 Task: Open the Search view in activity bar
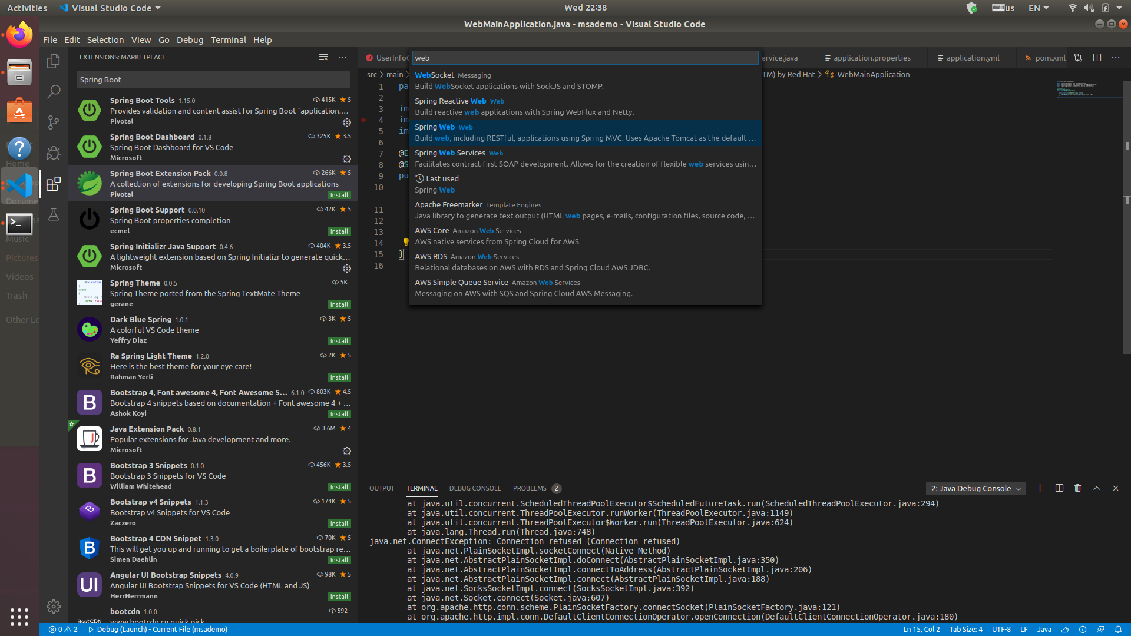pos(54,91)
